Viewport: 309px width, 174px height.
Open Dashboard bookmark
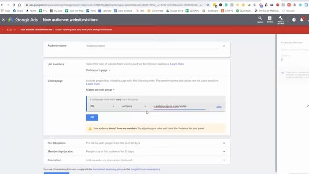pyautogui.click(x=211, y=11)
